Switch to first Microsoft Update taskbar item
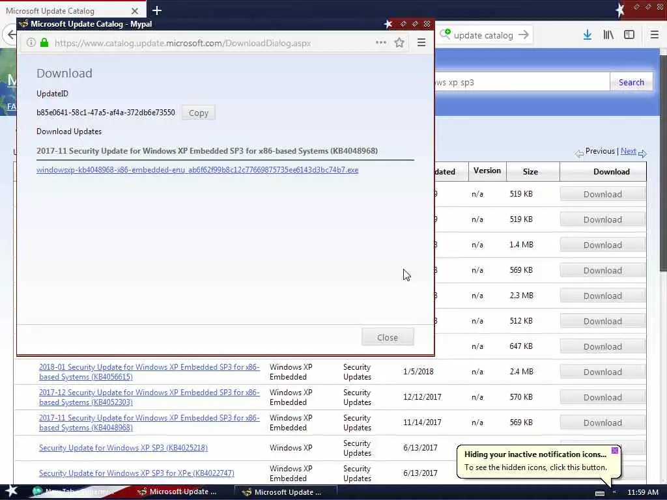 click(177, 492)
